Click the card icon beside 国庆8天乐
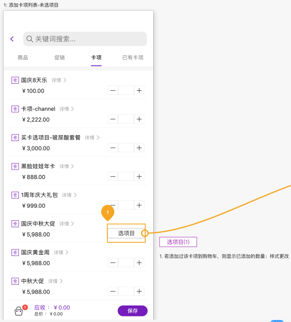Image resolution: width=291 pixels, height=322 pixels. (x=15, y=80)
